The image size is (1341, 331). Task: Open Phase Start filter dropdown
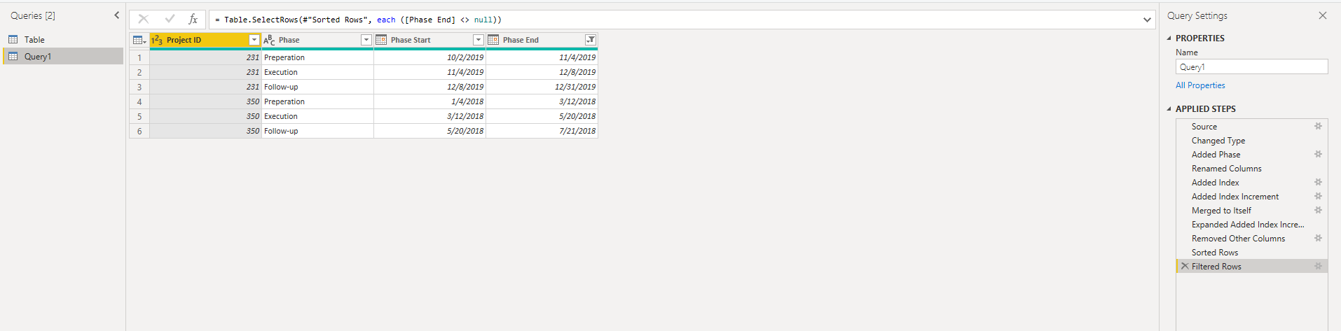point(479,41)
